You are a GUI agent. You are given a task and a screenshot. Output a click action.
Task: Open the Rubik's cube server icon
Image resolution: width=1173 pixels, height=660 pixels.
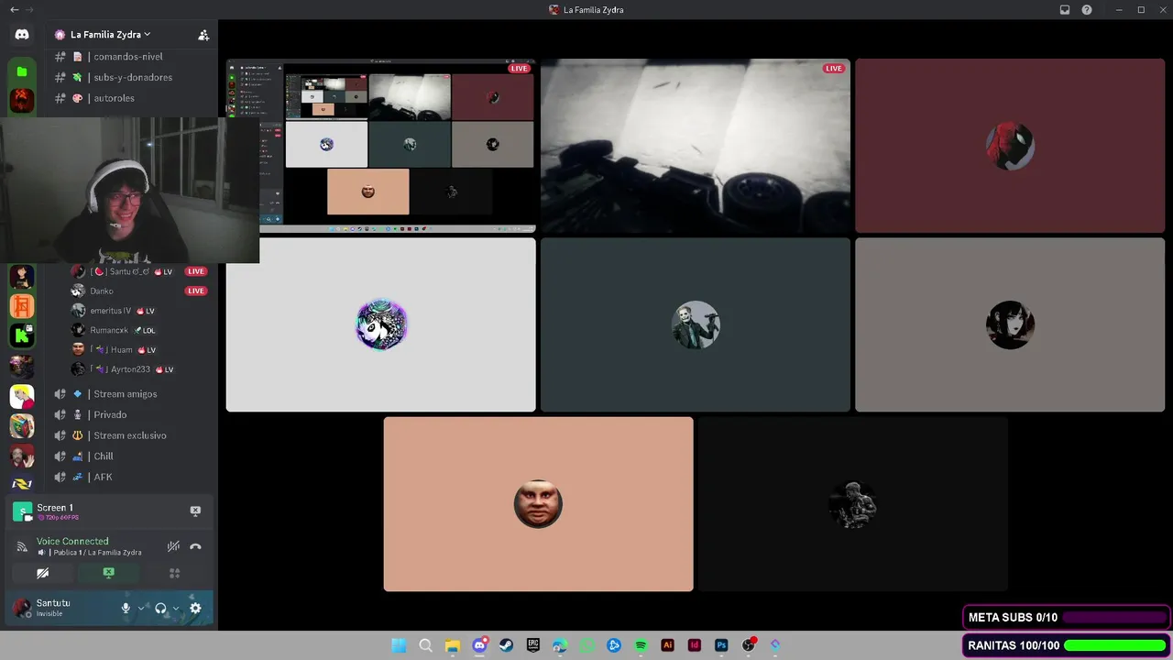(x=22, y=426)
